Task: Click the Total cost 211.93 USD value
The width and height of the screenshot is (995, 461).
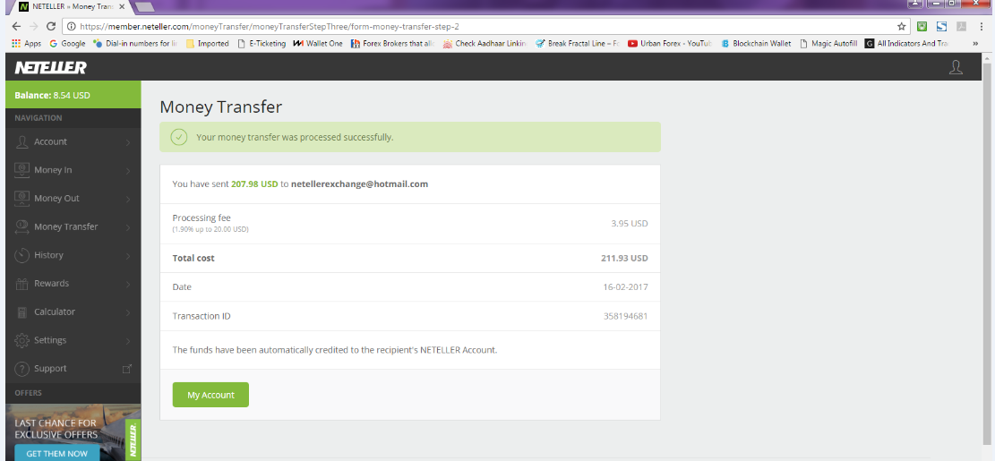Action: pyautogui.click(x=624, y=259)
